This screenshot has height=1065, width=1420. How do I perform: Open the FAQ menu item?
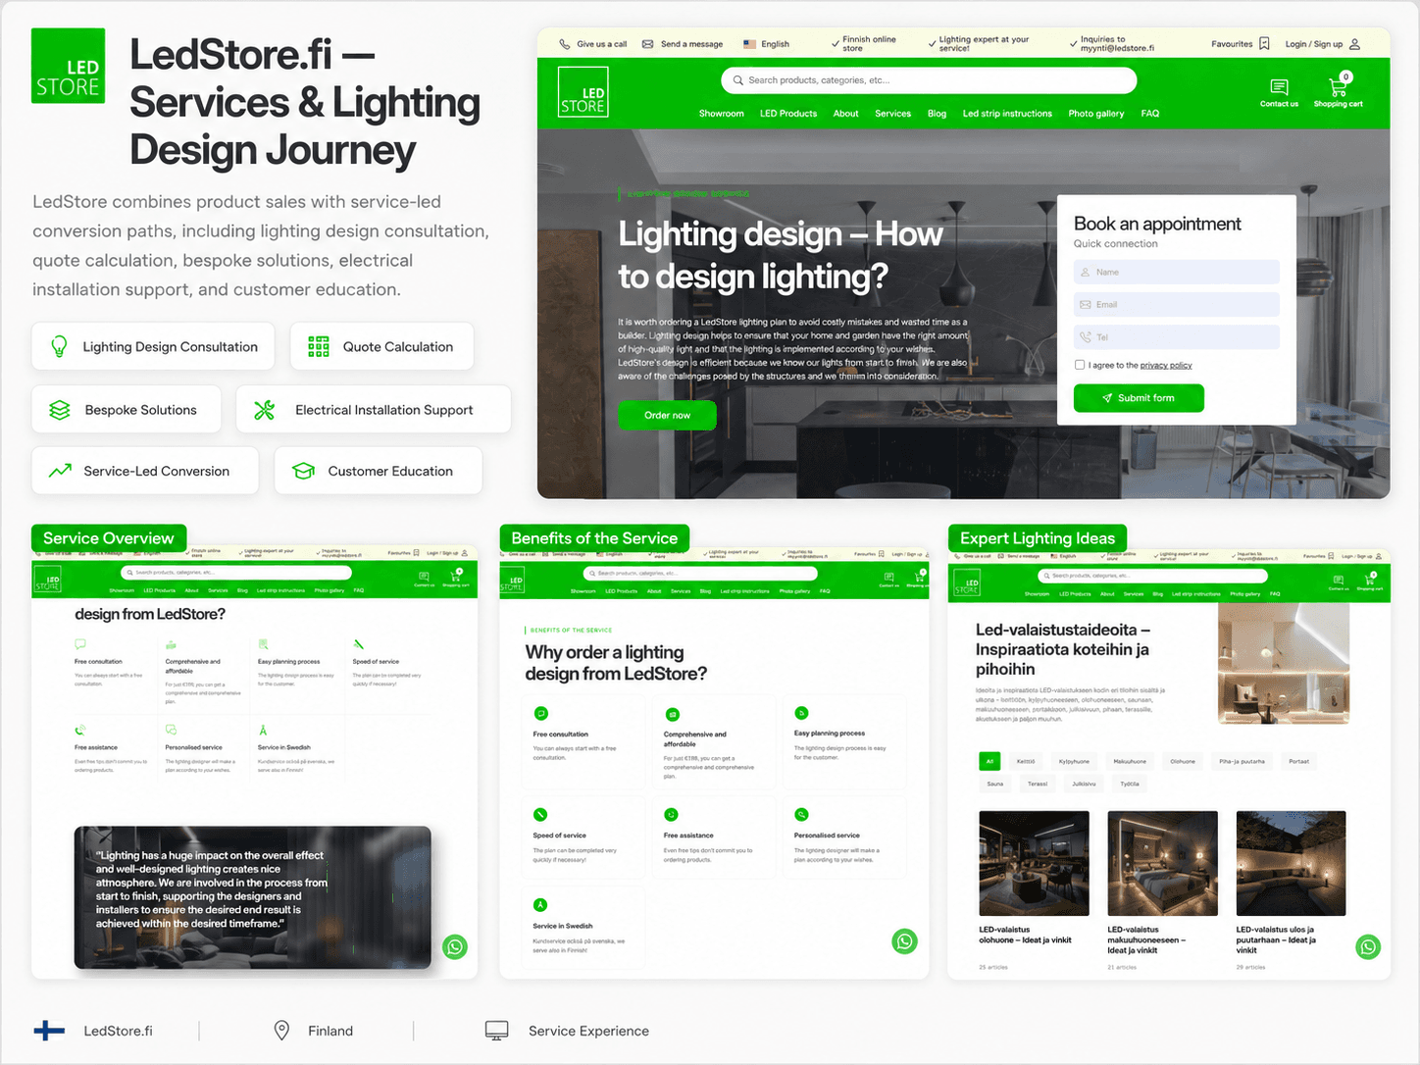(1150, 114)
